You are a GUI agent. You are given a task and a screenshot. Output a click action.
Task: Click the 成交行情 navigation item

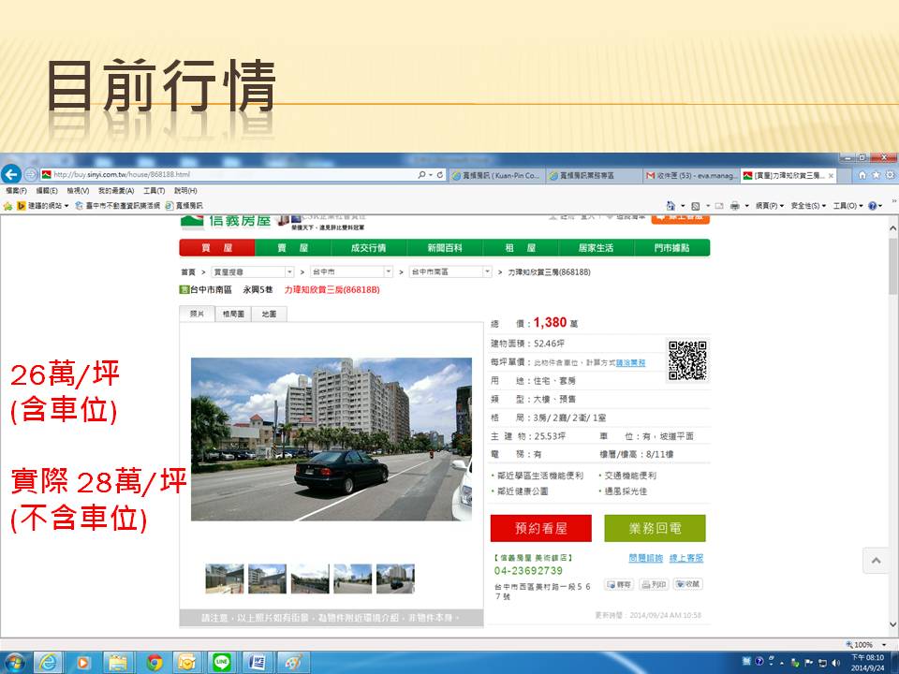pos(369,247)
